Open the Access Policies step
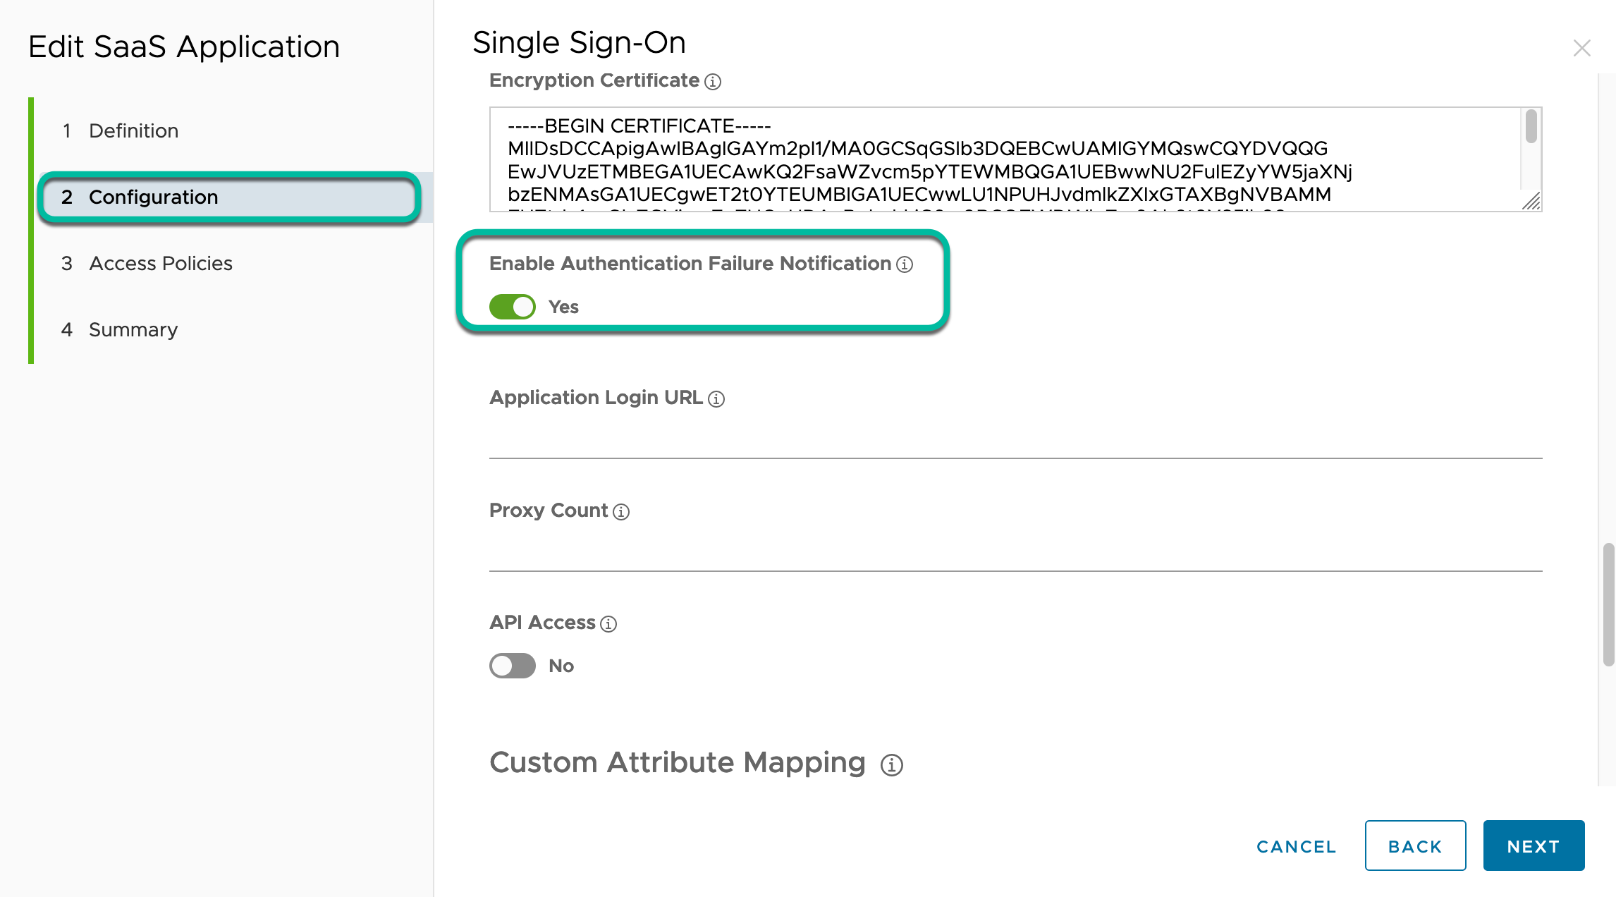Image resolution: width=1616 pixels, height=897 pixels. pos(160,263)
